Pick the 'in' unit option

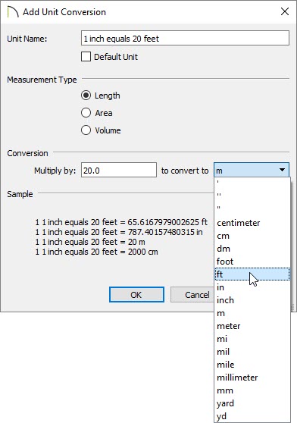point(252,287)
